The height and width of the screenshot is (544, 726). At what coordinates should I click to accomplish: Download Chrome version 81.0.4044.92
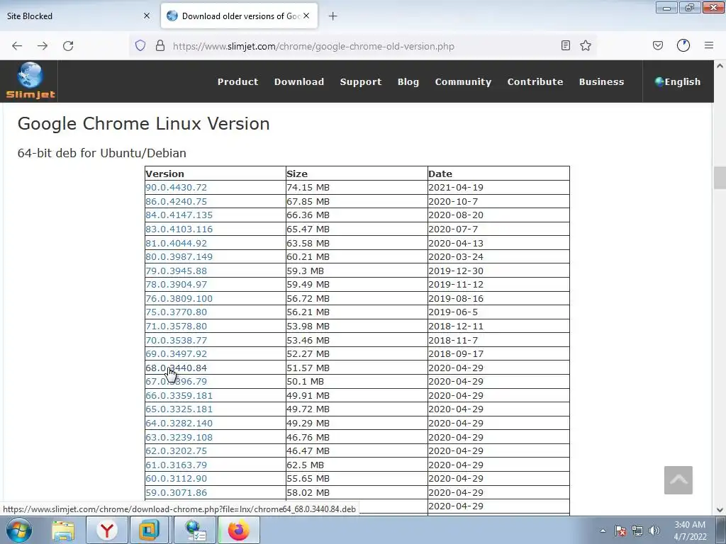coord(176,243)
